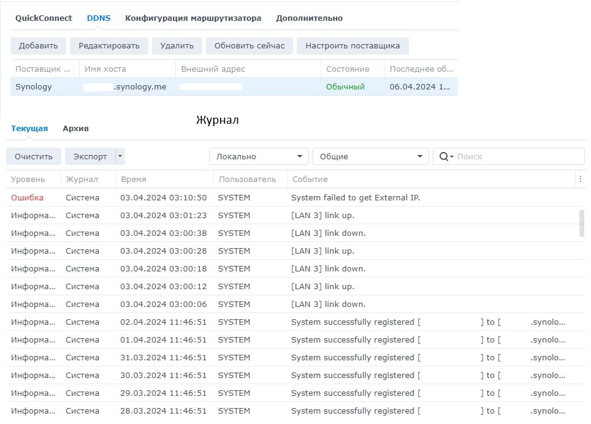Click the Очистить log button
The image size is (591, 424).
34,156
